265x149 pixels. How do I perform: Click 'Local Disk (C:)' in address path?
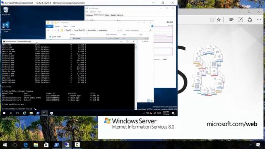[x=79, y=30]
